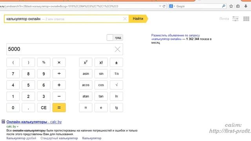Click the calculator minus button
Screen dimensions: 251x141
point(59,96)
